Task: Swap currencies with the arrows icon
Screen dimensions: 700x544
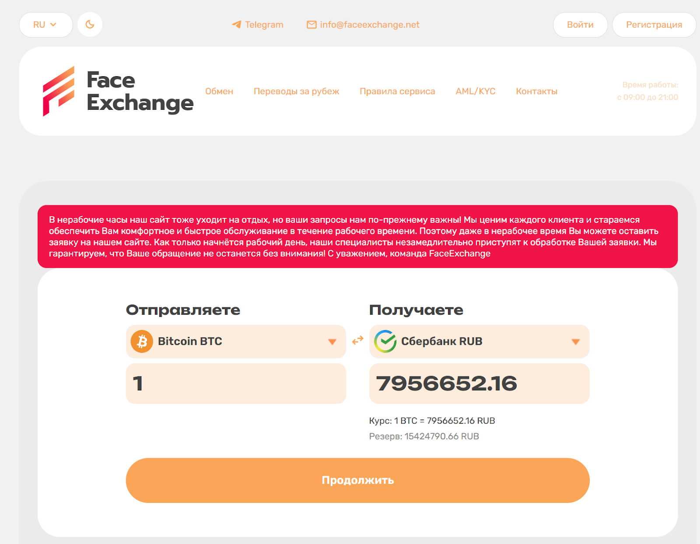Action: tap(358, 340)
